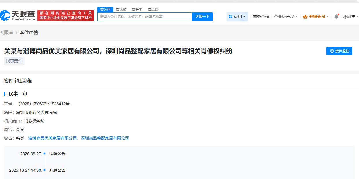Select the 民事一审 section heading
The height and width of the screenshot is (185, 359).
click(x=18, y=94)
